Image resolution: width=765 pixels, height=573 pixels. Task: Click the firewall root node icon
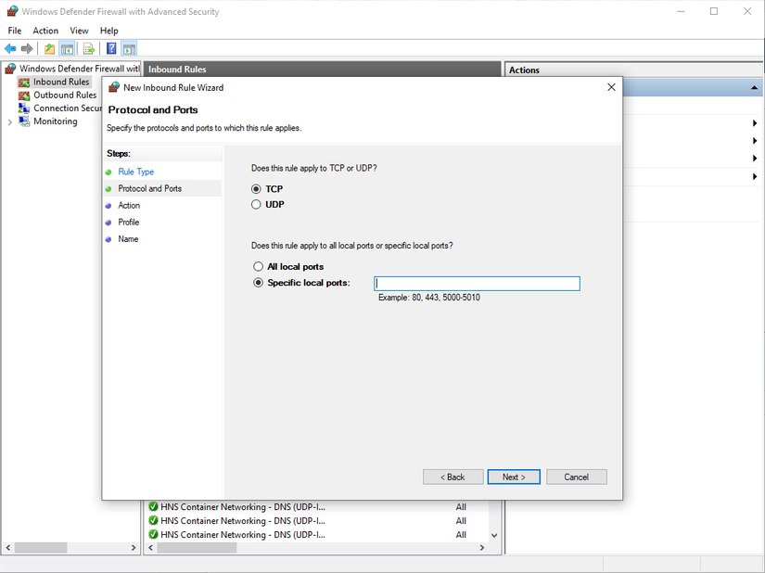11,69
